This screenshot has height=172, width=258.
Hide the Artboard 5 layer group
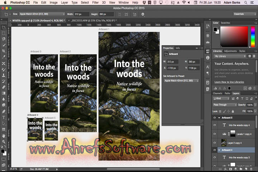[215, 118]
